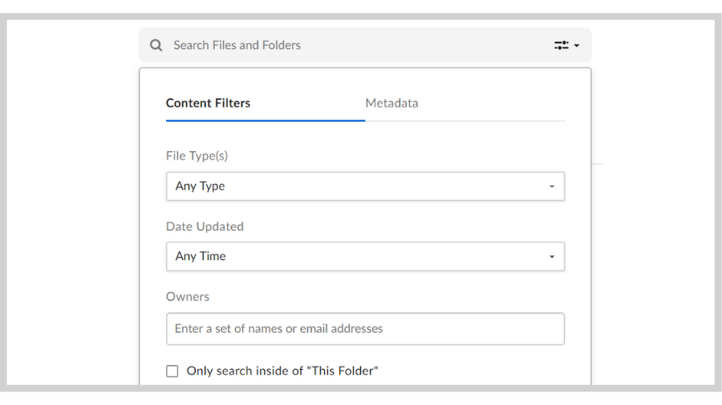Click the arrow on the File Type dropdown
Viewport: 722px width, 405px height.
552,186
